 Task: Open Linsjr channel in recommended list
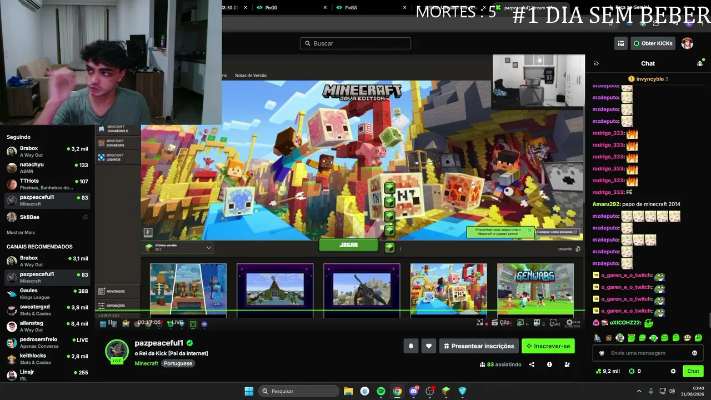(47, 375)
